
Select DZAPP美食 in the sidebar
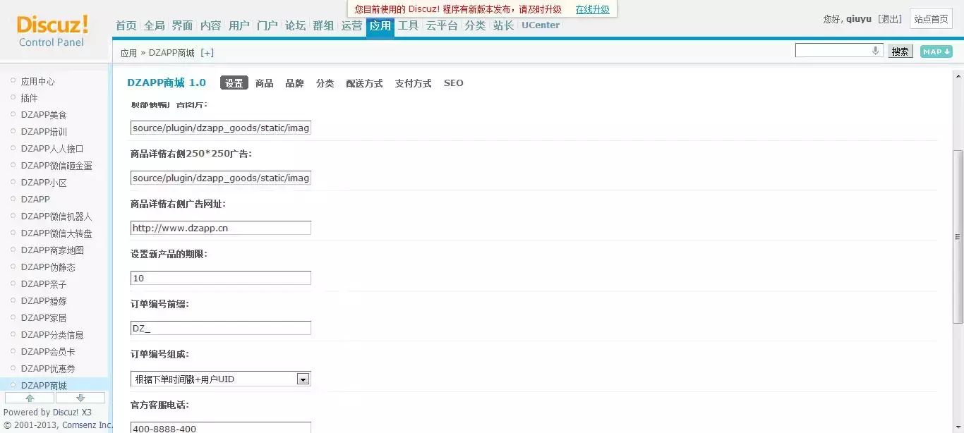click(44, 115)
